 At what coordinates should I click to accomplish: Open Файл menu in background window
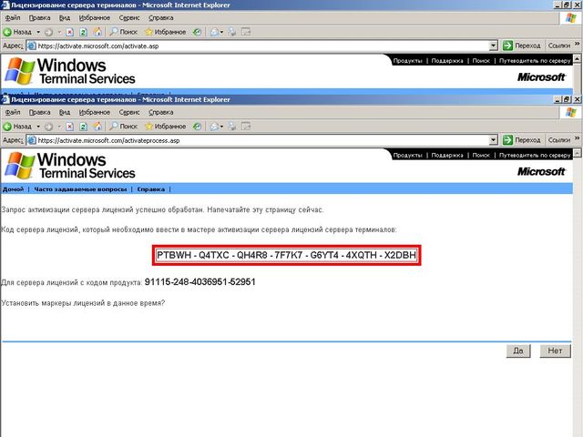click(x=13, y=18)
